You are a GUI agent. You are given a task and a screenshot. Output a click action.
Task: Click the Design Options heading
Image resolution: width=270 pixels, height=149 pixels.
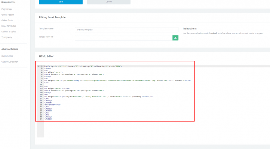[8, 2]
